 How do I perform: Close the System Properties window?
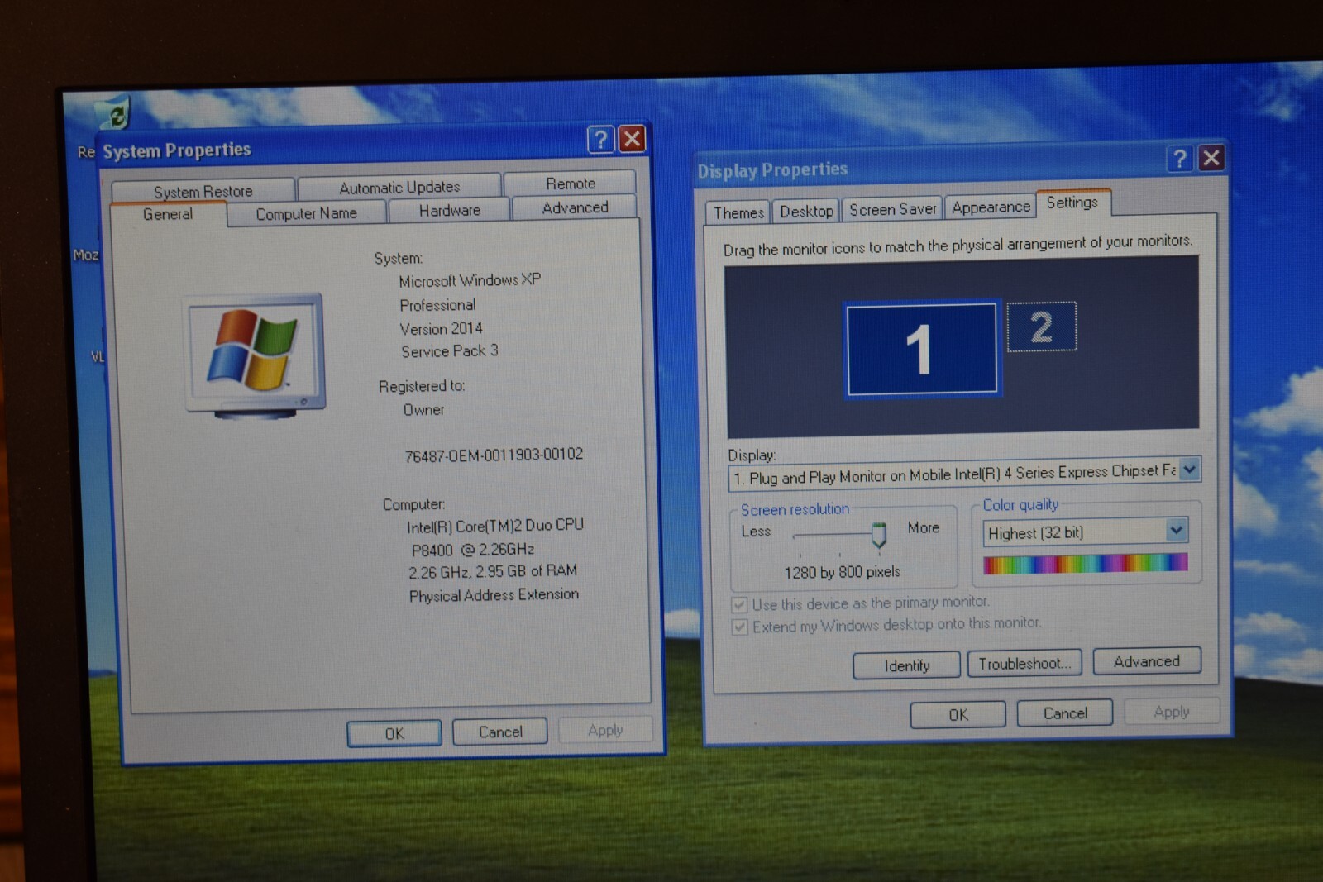[633, 138]
